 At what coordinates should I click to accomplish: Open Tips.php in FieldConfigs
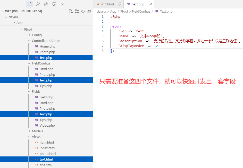46,86
